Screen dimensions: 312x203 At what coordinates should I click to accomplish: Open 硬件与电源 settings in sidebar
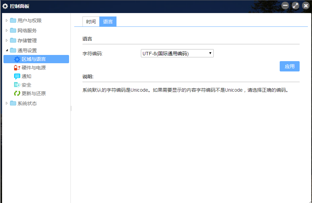coord(34,68)
